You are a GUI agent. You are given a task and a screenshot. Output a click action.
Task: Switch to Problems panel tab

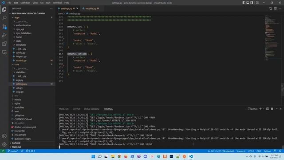coord(63,109)
